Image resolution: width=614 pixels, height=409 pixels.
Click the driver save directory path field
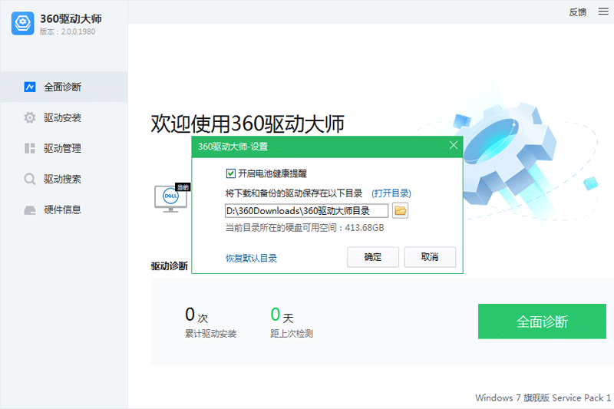click(305, 210)
